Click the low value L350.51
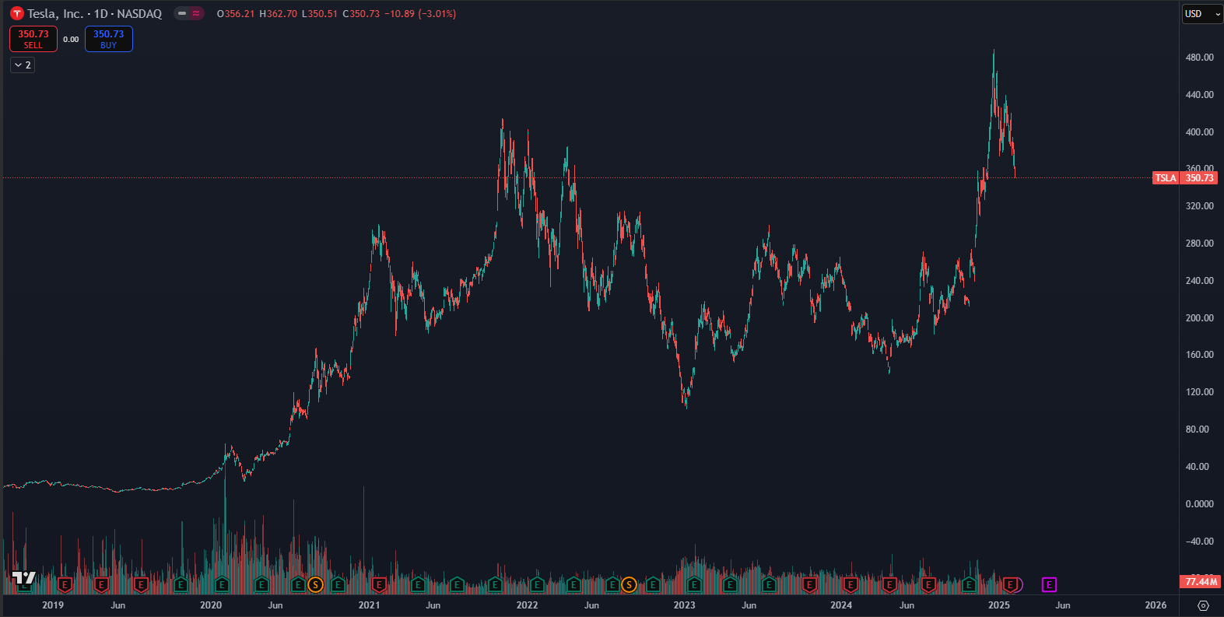 [x=320, y=14]
